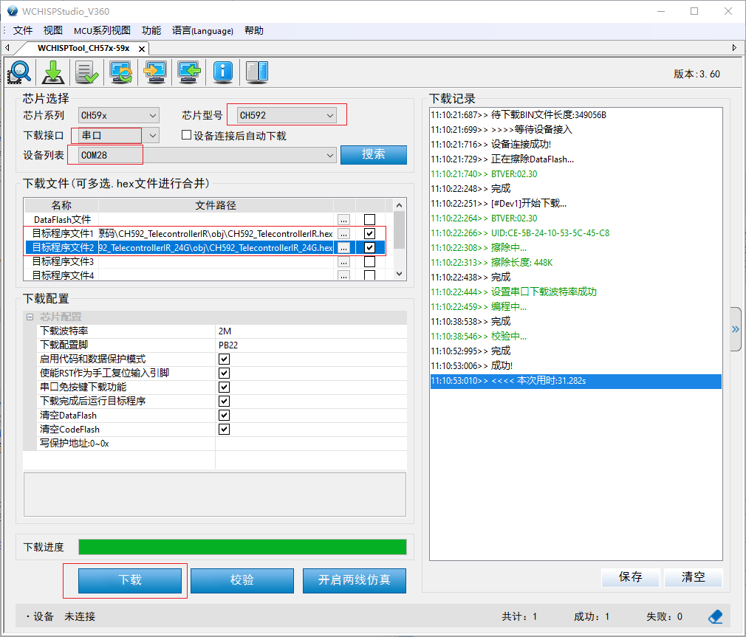Image resolution: width=746 pixels, height=637 pixels.
Task: Close the WCHISPTool_CH57x-59x tab
Action: click(x=142, y=49)
